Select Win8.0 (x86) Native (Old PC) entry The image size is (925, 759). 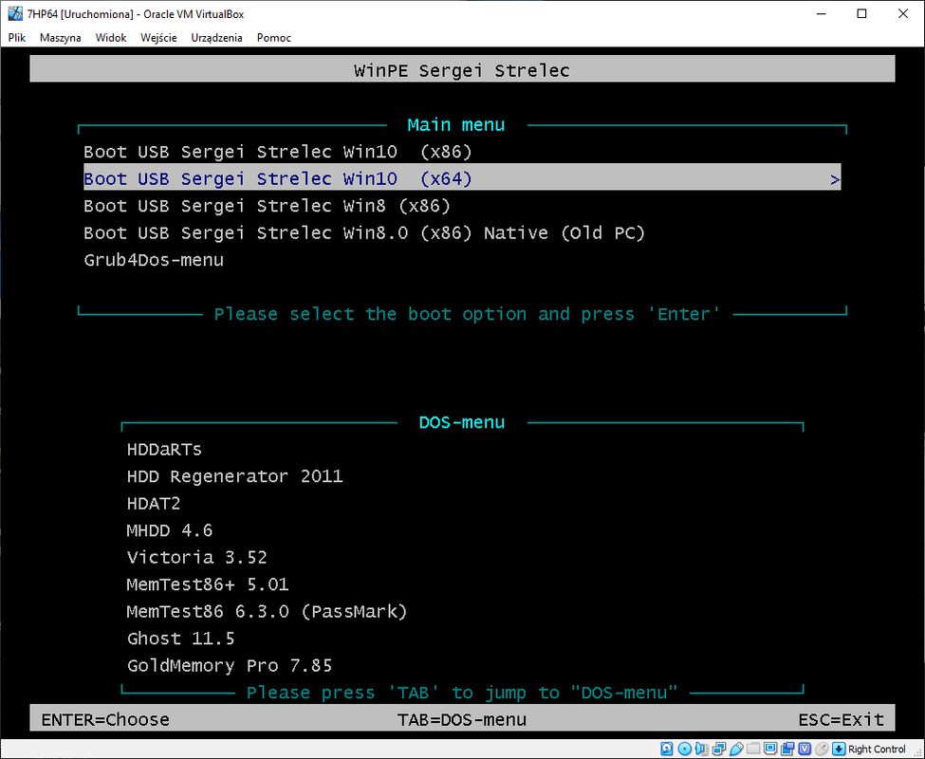tap(364, 233)
